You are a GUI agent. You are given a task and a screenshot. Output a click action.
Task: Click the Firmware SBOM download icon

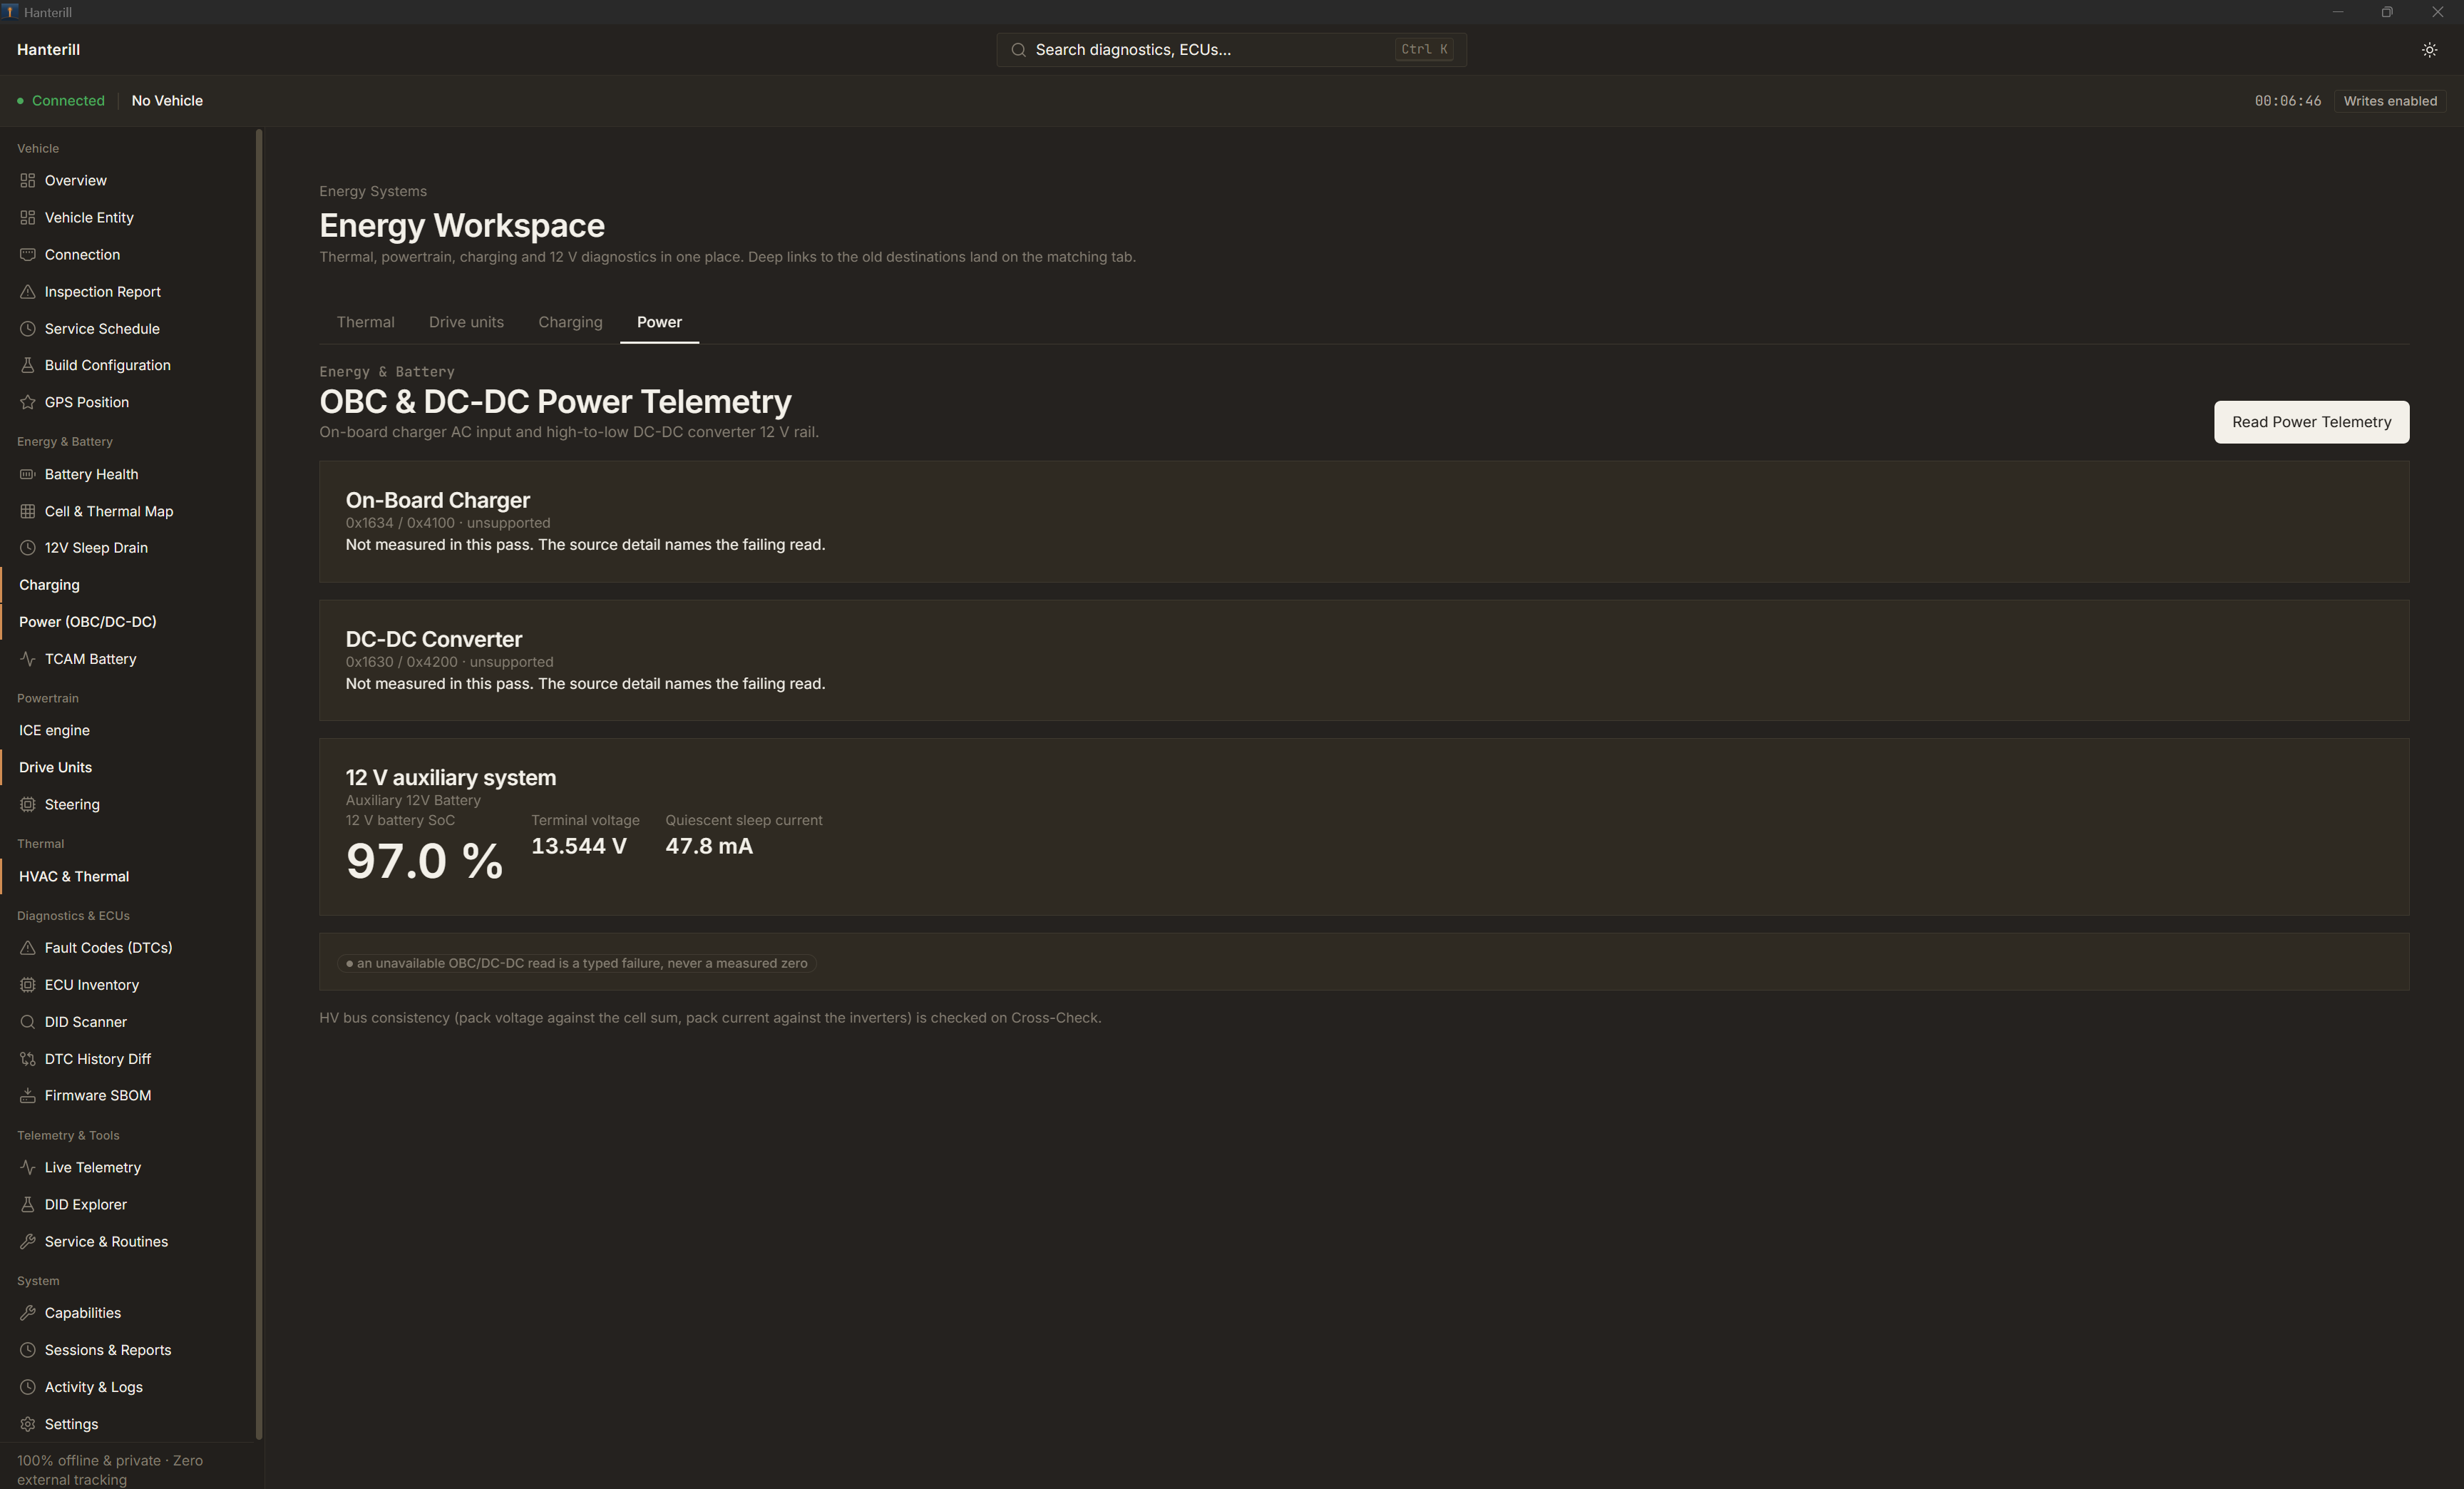click(27, 1096)
